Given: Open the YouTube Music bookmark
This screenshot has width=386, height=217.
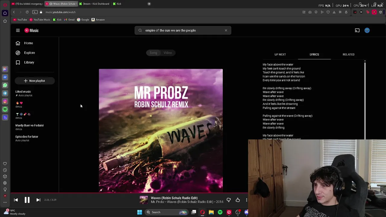Looking at the screenshot, I should coord(40,20).
